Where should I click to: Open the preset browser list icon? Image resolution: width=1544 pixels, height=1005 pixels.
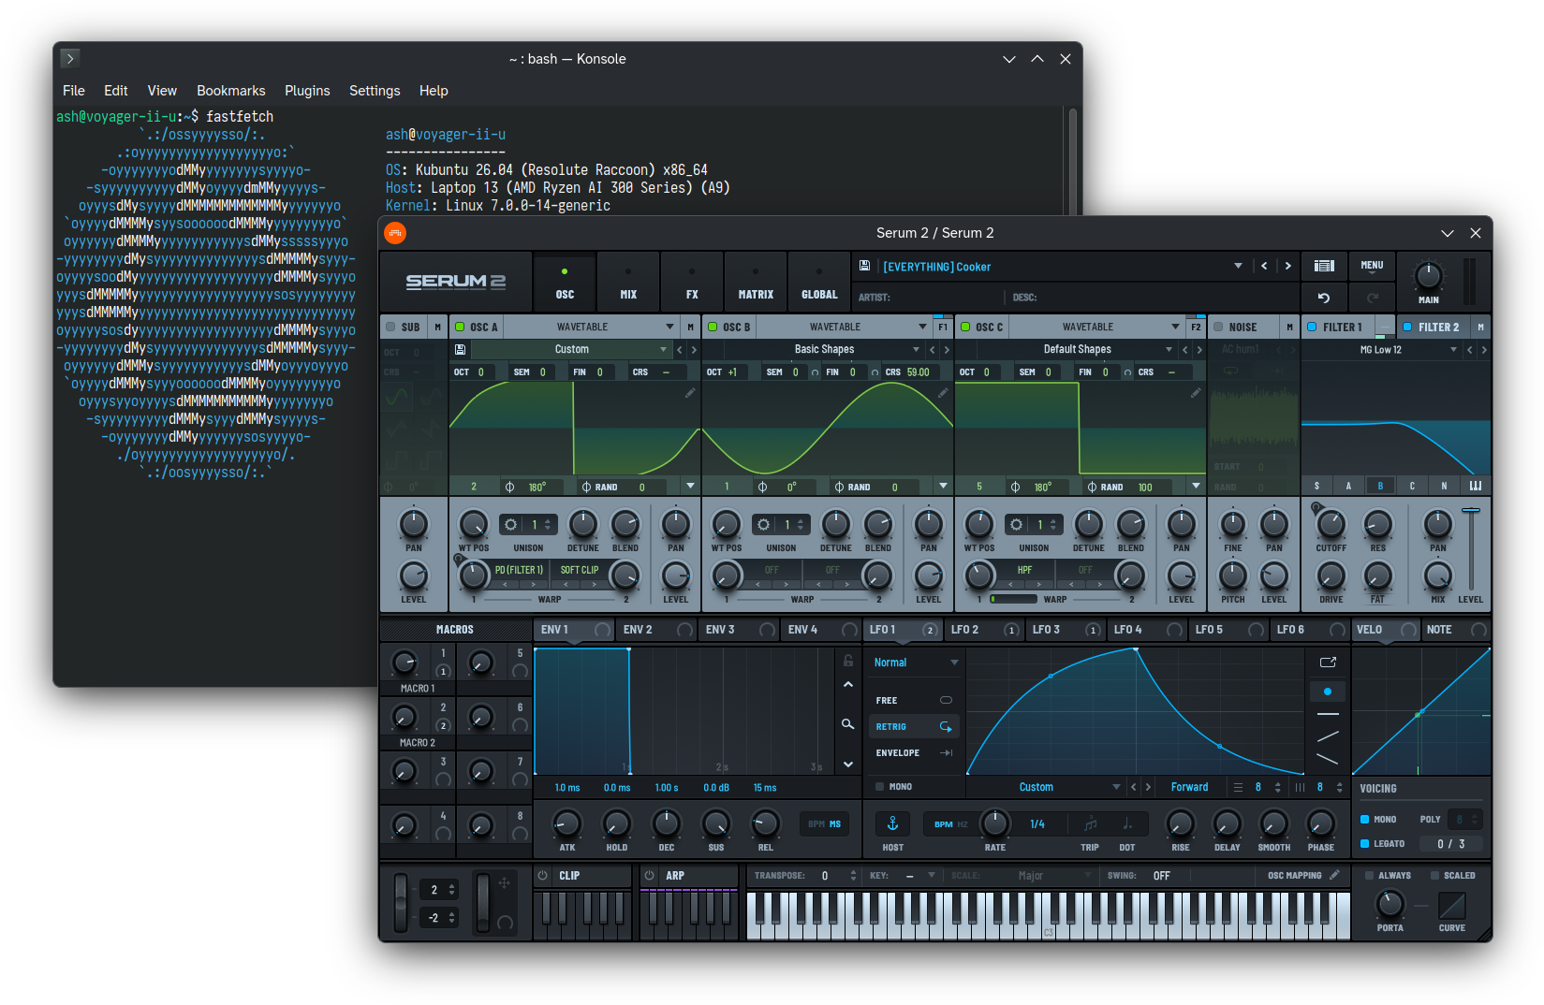click(x=1324, y=266)
